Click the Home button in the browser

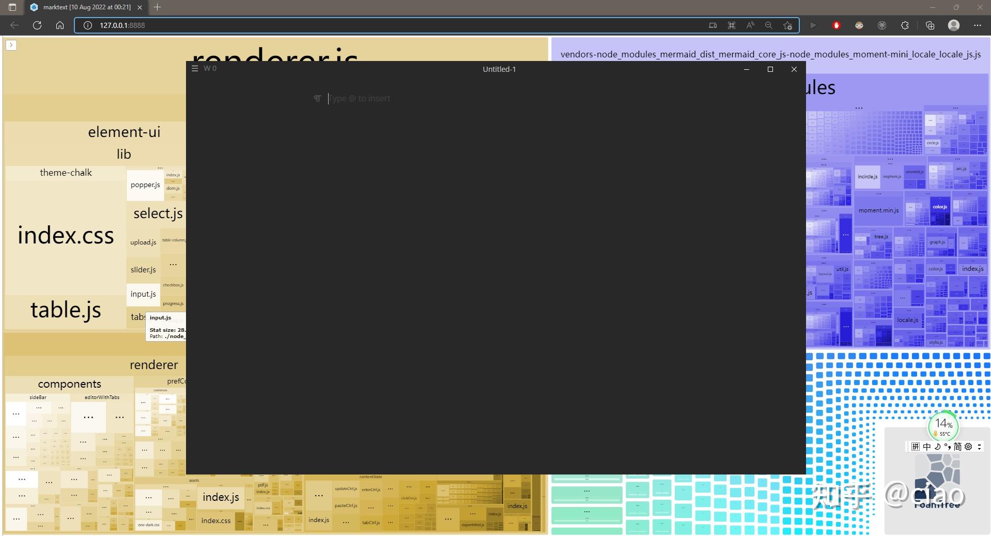click(59, 25)
